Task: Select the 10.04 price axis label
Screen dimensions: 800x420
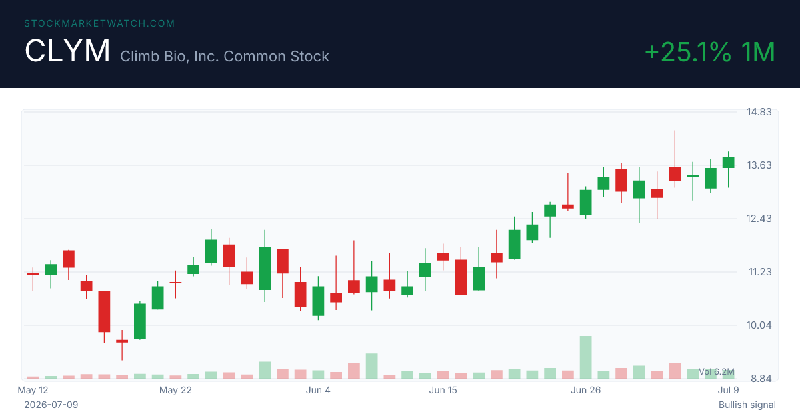Action: click(758, 325)
